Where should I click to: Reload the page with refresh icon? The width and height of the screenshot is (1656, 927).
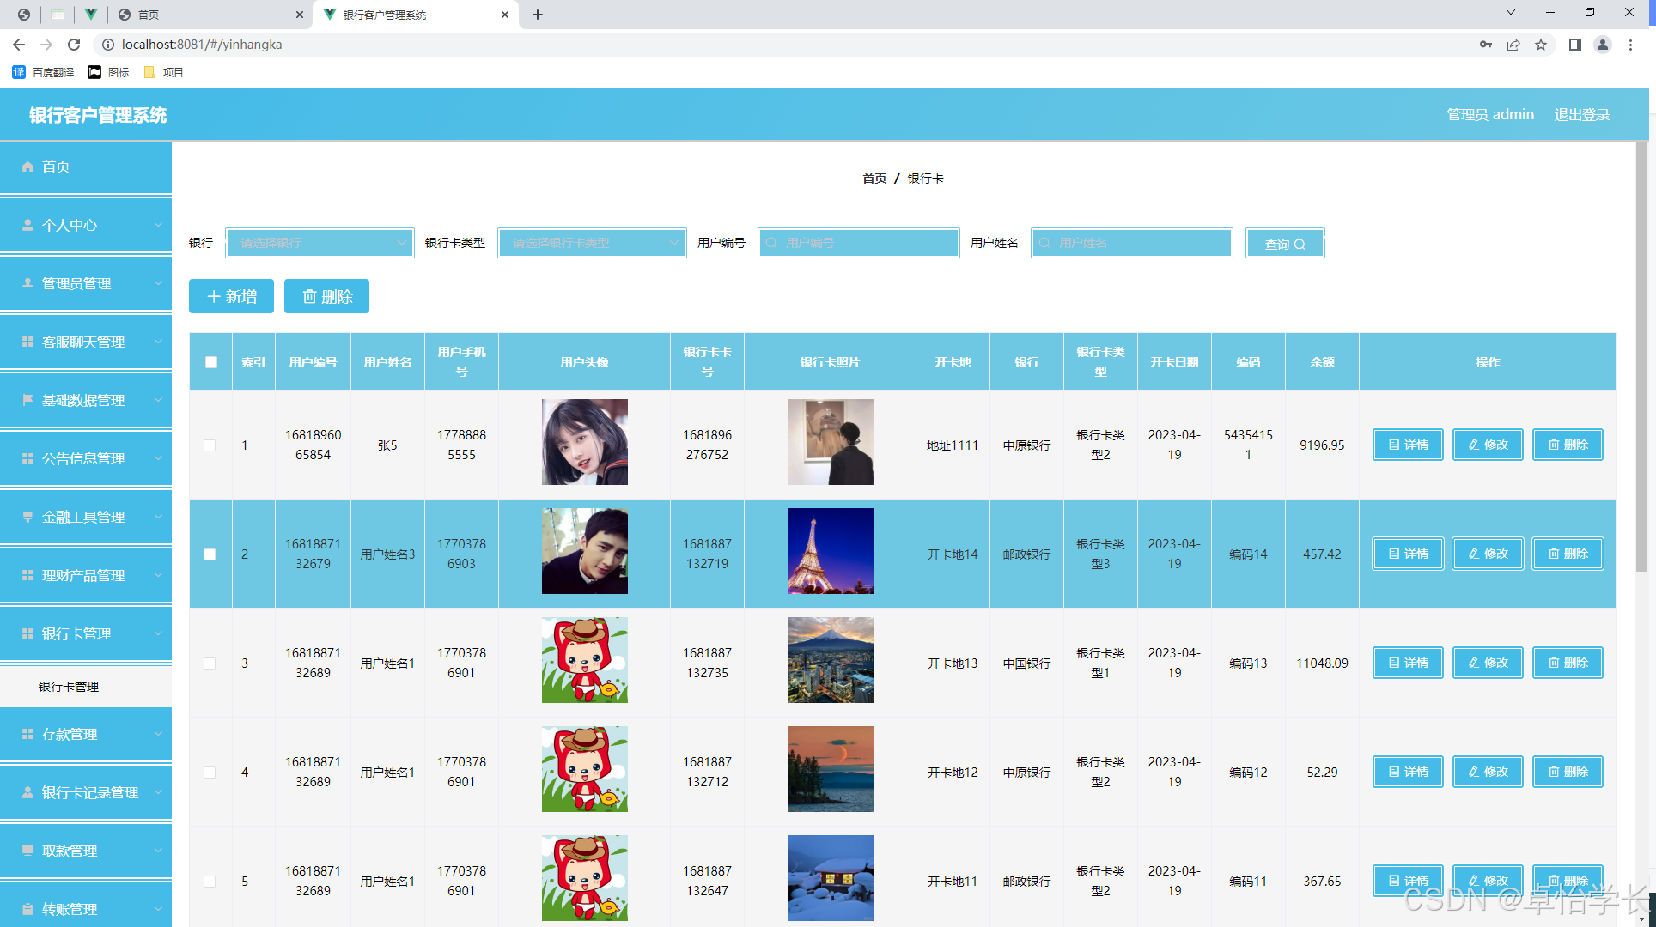pyautogui.click(x=74, y=45)
